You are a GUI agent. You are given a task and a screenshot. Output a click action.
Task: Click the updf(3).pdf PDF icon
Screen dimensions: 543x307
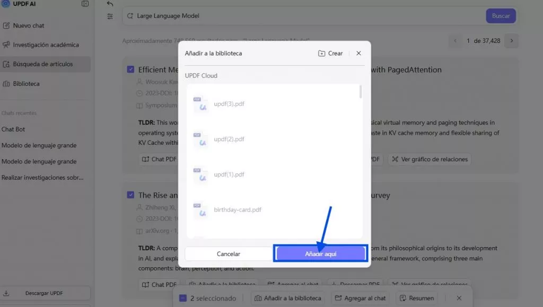200,104
